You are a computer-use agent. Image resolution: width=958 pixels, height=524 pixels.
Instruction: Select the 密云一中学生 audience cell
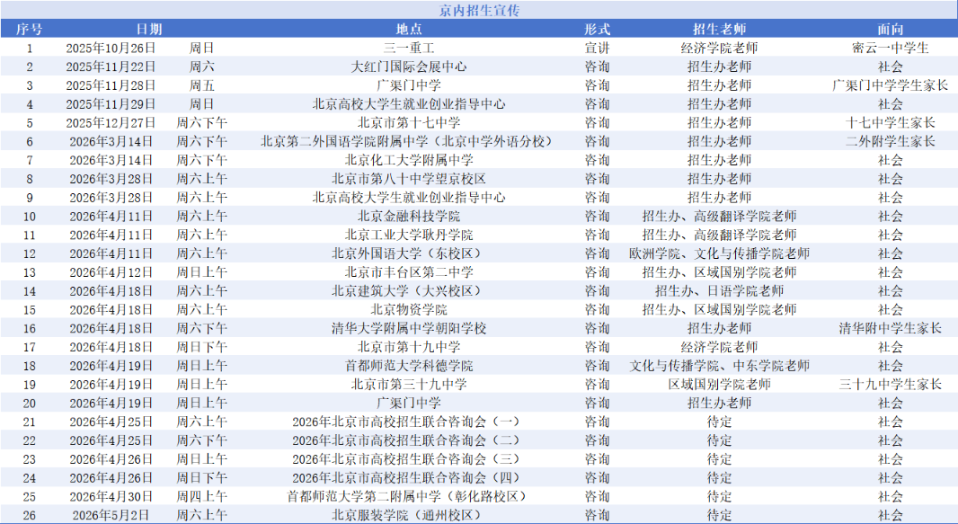tap(890, 48)
